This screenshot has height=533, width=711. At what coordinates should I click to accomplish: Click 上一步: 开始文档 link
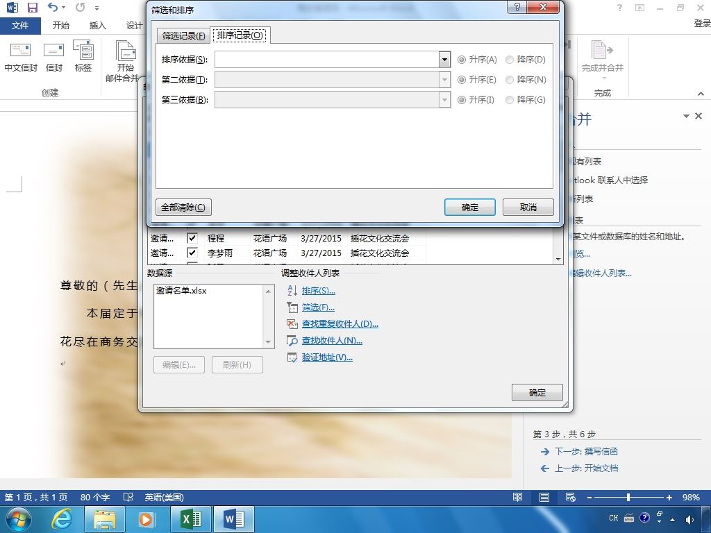click(x=586, y=468)
